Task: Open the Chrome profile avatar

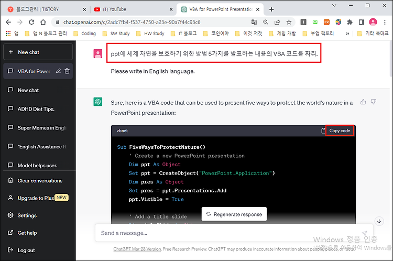Action: point(373,22)
